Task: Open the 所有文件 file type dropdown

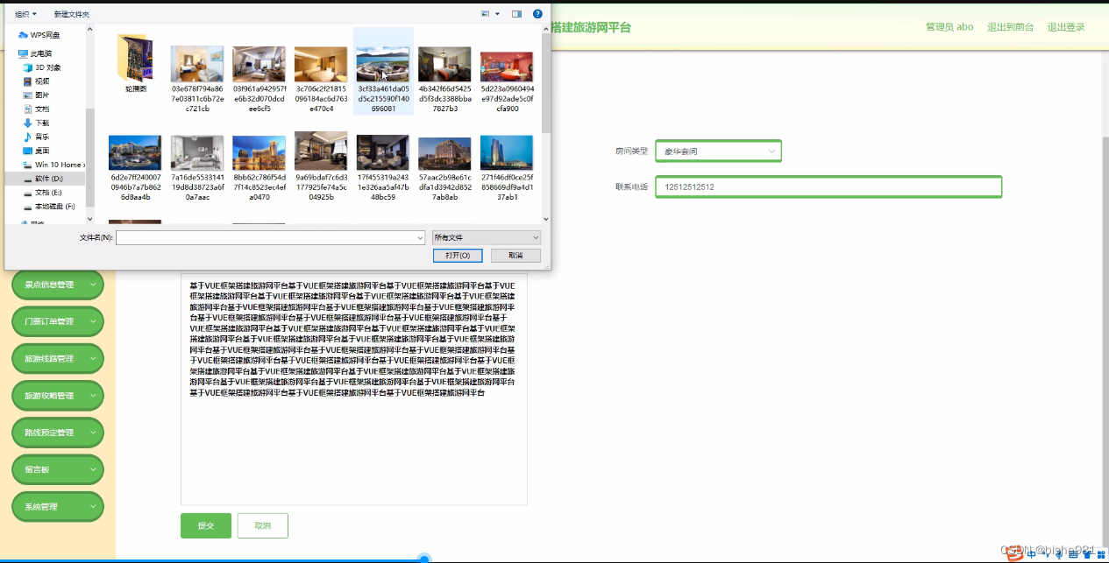Action: 486,236
